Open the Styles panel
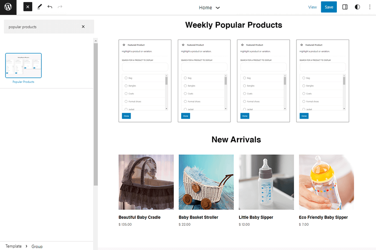 357,7
